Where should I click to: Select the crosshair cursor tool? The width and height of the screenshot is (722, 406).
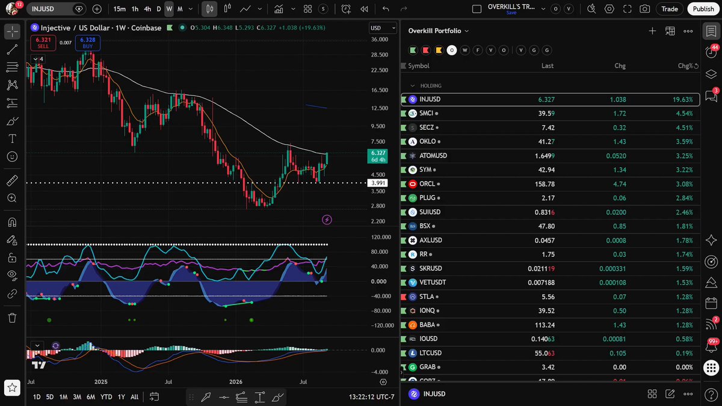click(x=12, y=32)
